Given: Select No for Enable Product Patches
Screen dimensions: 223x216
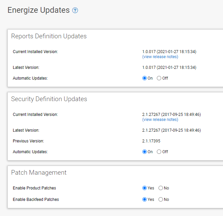Looking at the screenshot, I should coord(161,188).
